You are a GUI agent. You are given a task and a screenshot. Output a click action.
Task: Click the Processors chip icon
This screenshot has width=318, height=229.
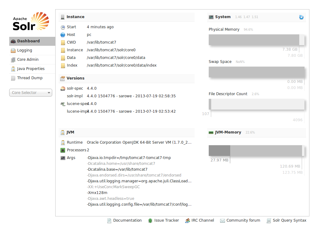coord(63,150)
